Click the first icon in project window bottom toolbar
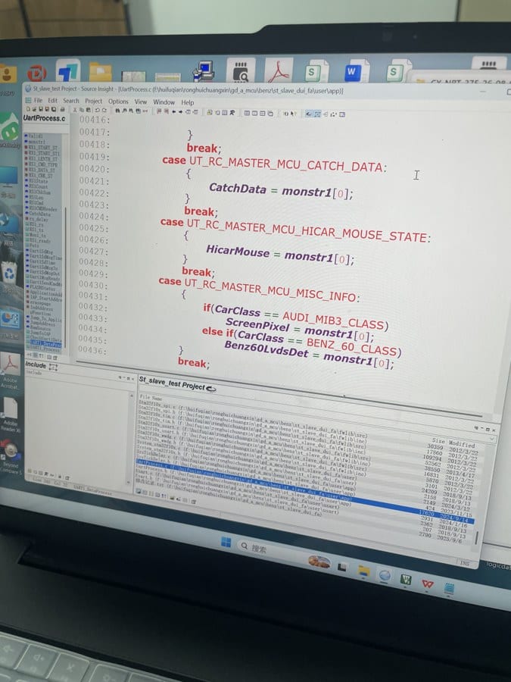Image resolution: width=511 pixels, height=682 pixels. pyautogui.click(x=139, y=490)
